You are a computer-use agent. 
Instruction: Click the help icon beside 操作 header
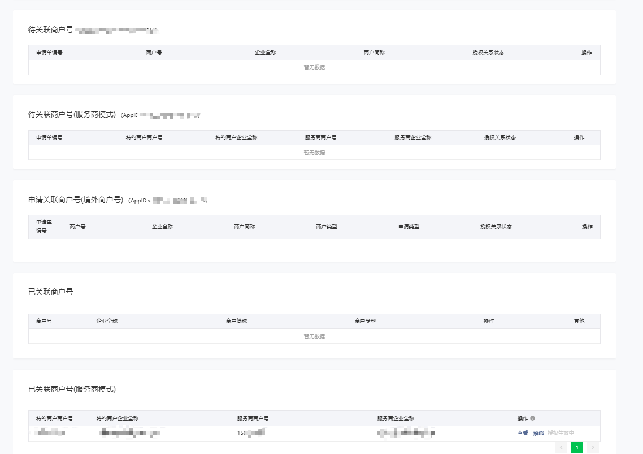[x=532, y=418]
